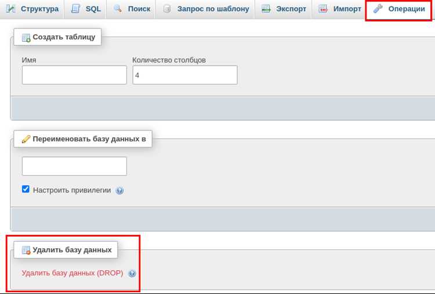The width and height of the screenshot is (435, 294).
Task: Switch to the Операции tab
Action: 398,9
